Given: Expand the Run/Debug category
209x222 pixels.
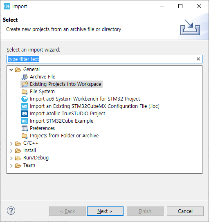Looking at the screenshot, I should [11, 158].
